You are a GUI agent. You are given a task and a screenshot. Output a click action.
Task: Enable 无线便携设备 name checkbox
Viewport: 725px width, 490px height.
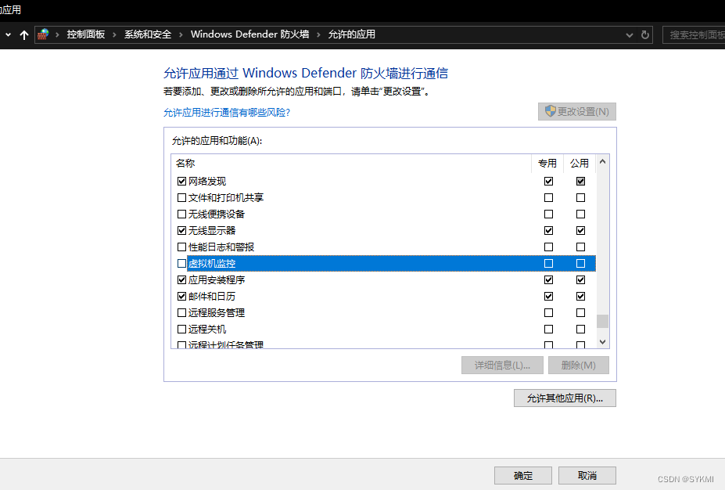coord(181,214)
